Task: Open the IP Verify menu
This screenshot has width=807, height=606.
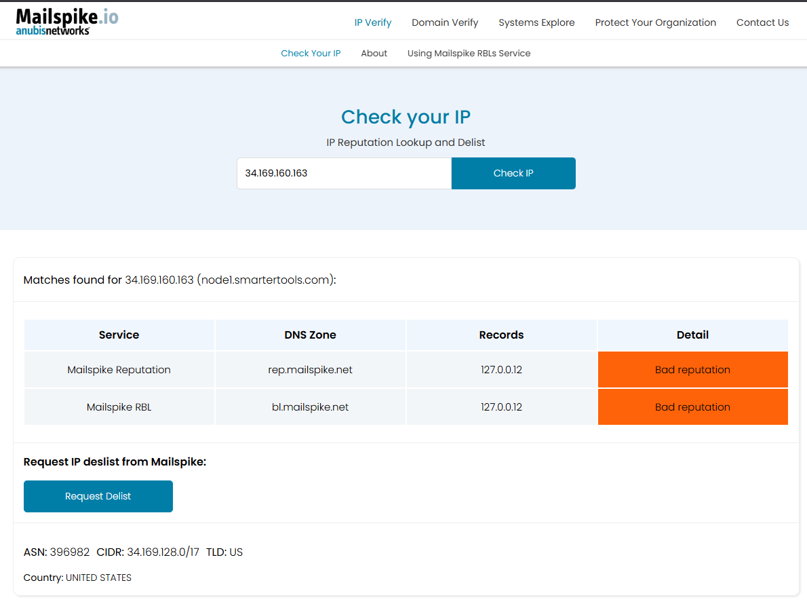Action: coord(372,22)
